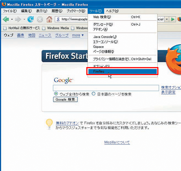Click the green Back arrow button
Screen dimensions: 181x171
(x=6, y=19)
